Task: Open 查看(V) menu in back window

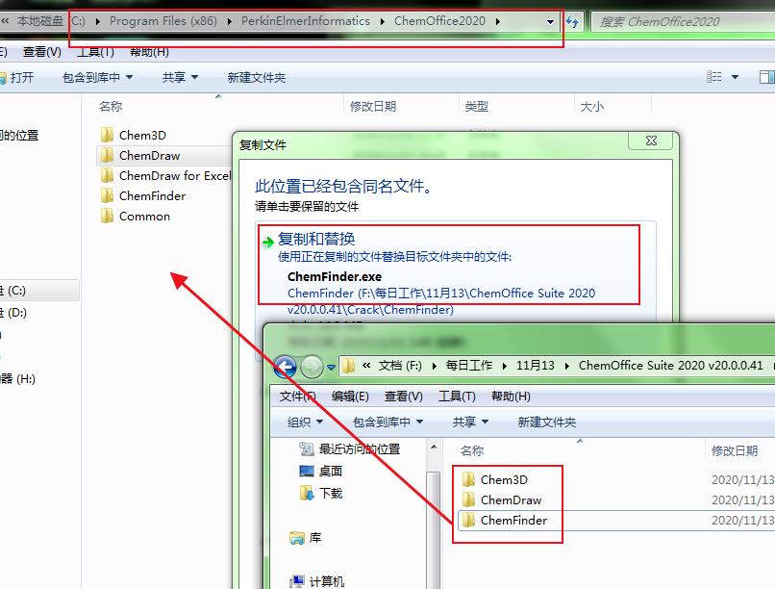Action: 42,52
